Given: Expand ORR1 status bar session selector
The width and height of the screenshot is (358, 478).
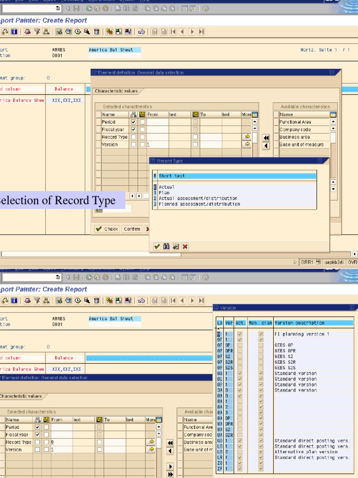Looking at the screenshot, I should (x=318, y=262).
